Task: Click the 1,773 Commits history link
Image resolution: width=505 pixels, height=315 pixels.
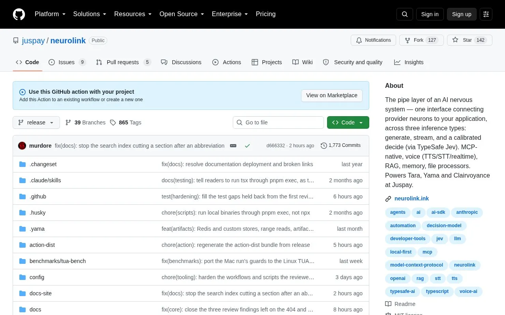Action: pos(341,145)
